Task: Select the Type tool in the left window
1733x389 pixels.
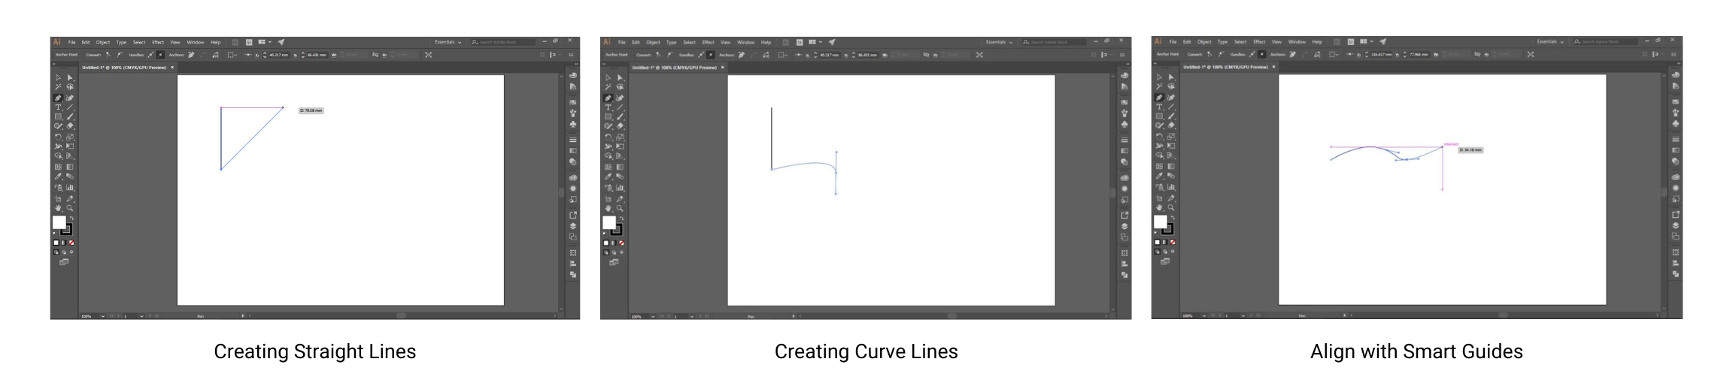Action: click(58, 107)
